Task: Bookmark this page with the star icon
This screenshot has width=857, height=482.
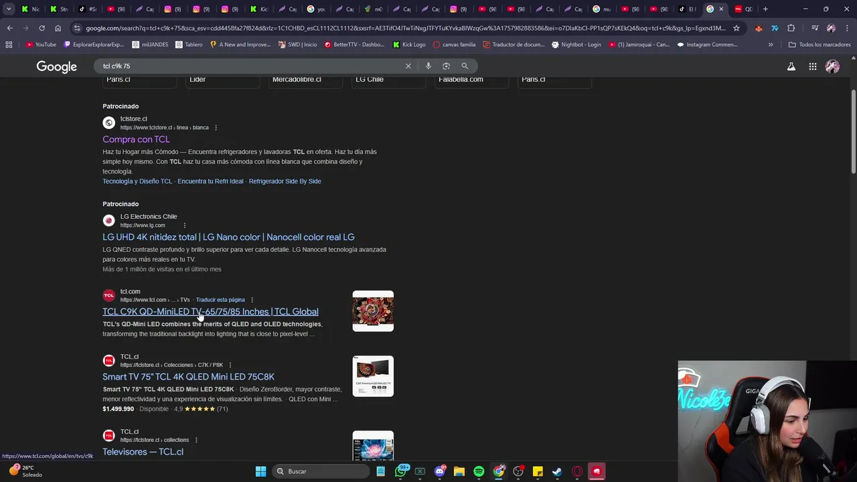Action: [x=736, y=28]
